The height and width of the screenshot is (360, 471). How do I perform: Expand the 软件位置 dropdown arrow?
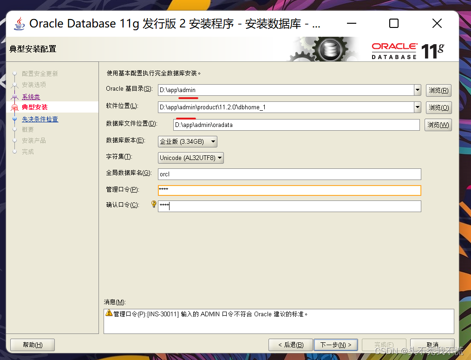417,107
